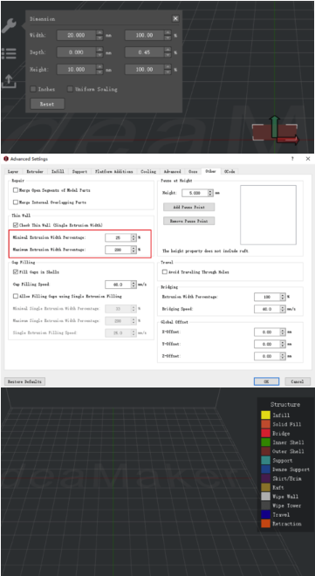Uncheck Check Thin Wall option
The height and width of the screenshot is (576, 315).
pos(16,225)
